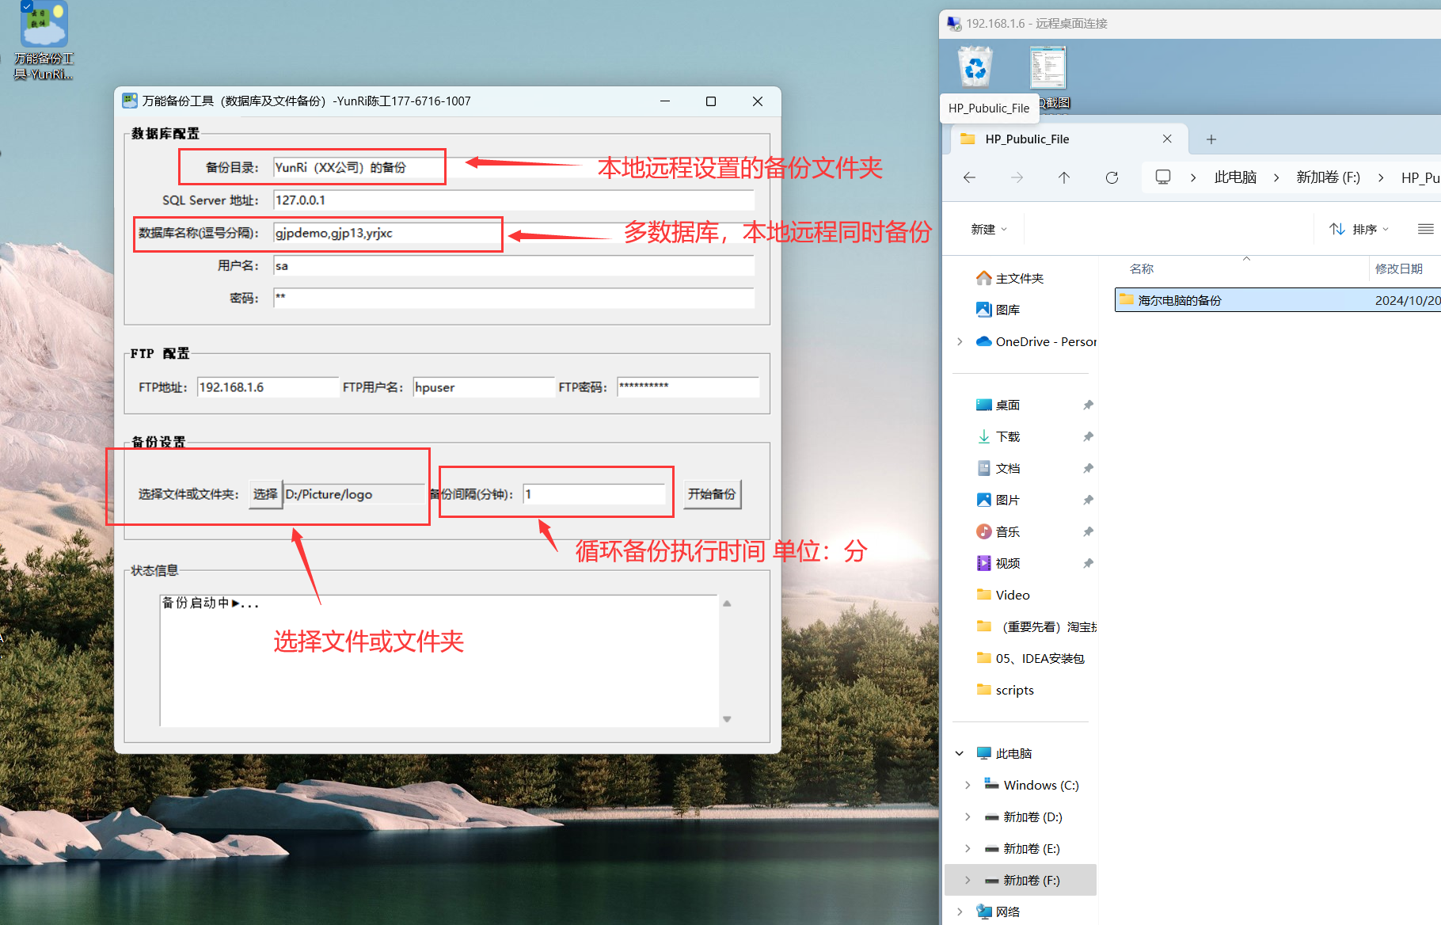Image resolution: width=1441 pixels, height=925 pixels.
Task: Open the 新建 dropdown menu
Action: click(988, 229)
